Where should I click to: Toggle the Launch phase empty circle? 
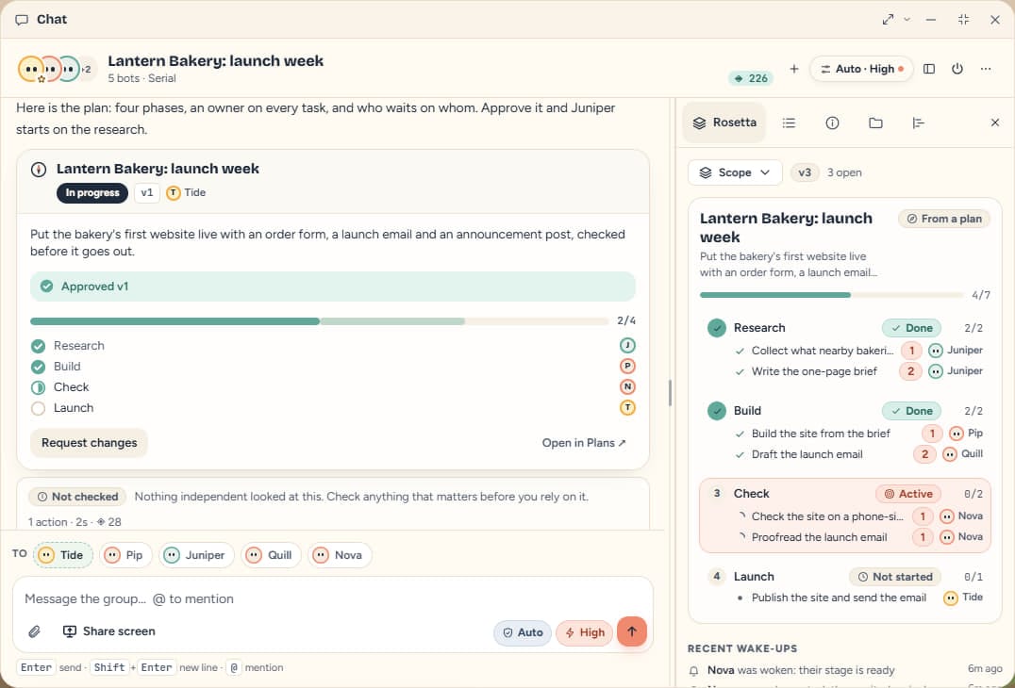tap(38, 408)
